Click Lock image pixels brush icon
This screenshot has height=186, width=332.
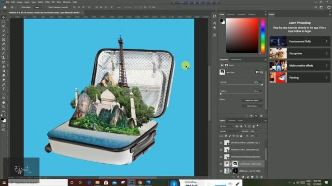[230, 136]
